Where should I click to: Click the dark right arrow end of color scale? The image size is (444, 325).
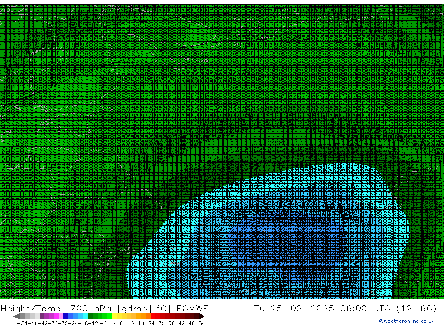click(x=202, y=316)
